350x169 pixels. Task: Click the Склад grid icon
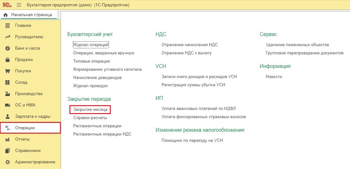point(8,82)
